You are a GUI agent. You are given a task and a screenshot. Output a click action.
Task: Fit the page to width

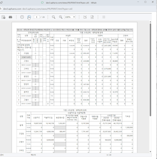tap(85, 17)
